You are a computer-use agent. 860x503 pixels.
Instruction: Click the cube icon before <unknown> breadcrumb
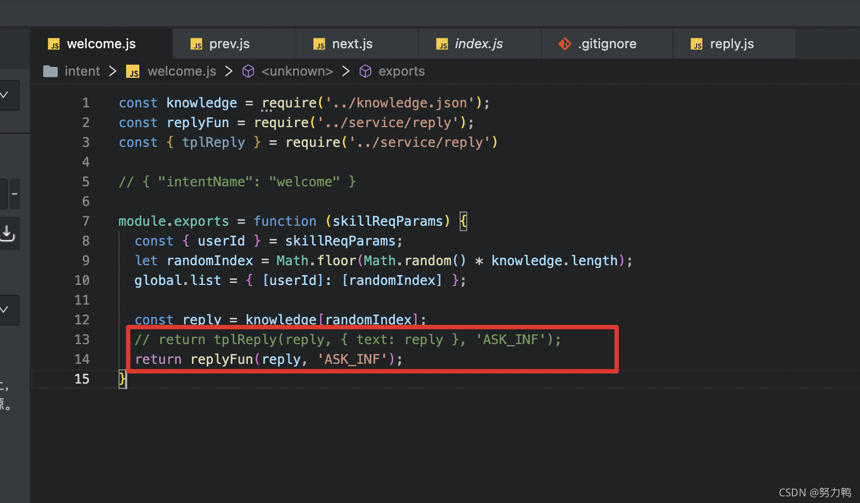click(248, 71)
